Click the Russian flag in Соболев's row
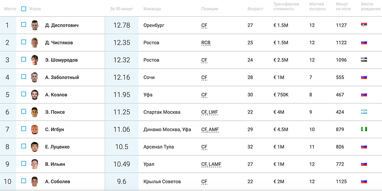 364,181
